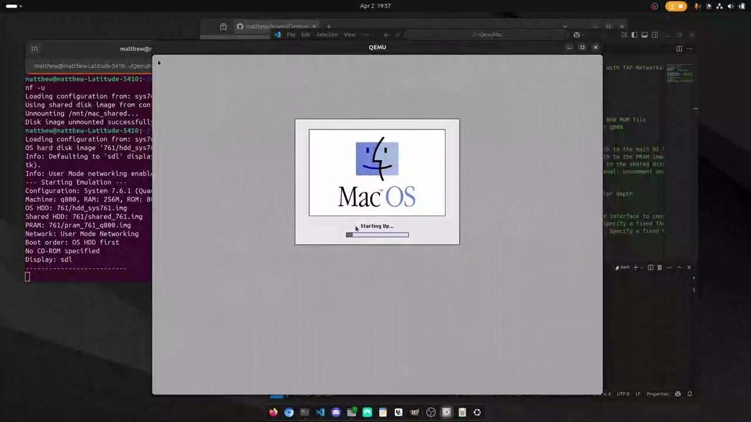Open the teal app icon beside Files in the dock
The width and height of the screenshot is (751, 422).
point(367,412)
